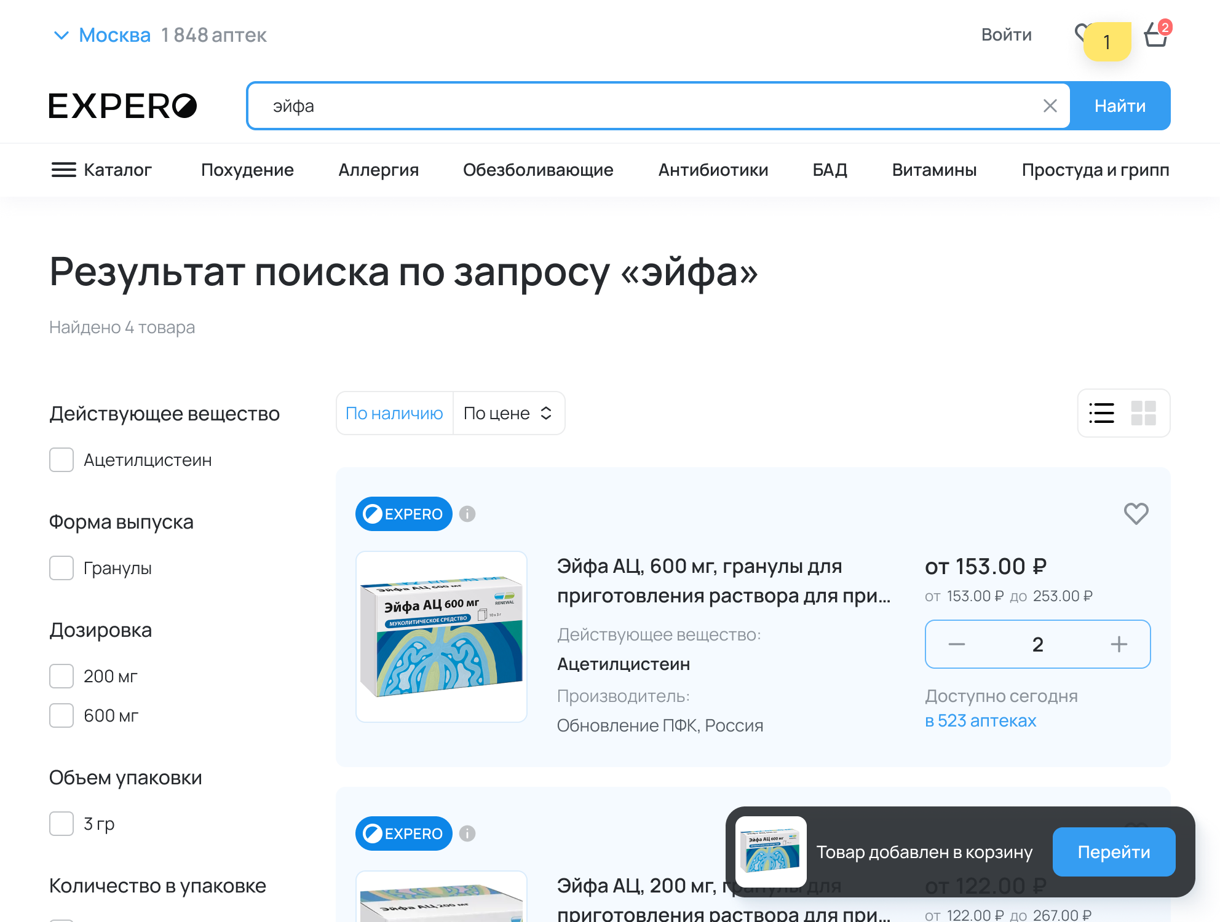Click the 'Действующее вещество' filter heading
Screen dimensions: 1220x922
click(x=165, y=414)
